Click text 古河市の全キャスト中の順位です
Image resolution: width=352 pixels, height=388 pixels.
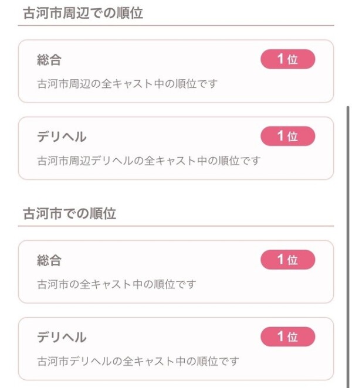point(117,284)
